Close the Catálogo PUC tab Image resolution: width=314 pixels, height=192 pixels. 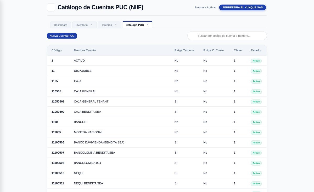148,25
